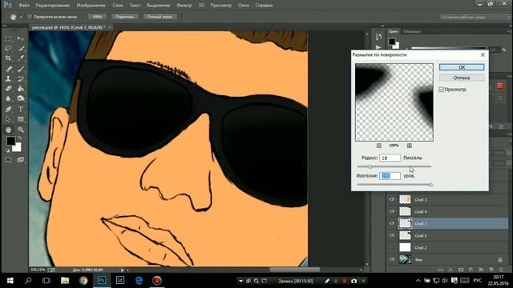
Task: Open the Изображение menu
Action: coord(91,6)
